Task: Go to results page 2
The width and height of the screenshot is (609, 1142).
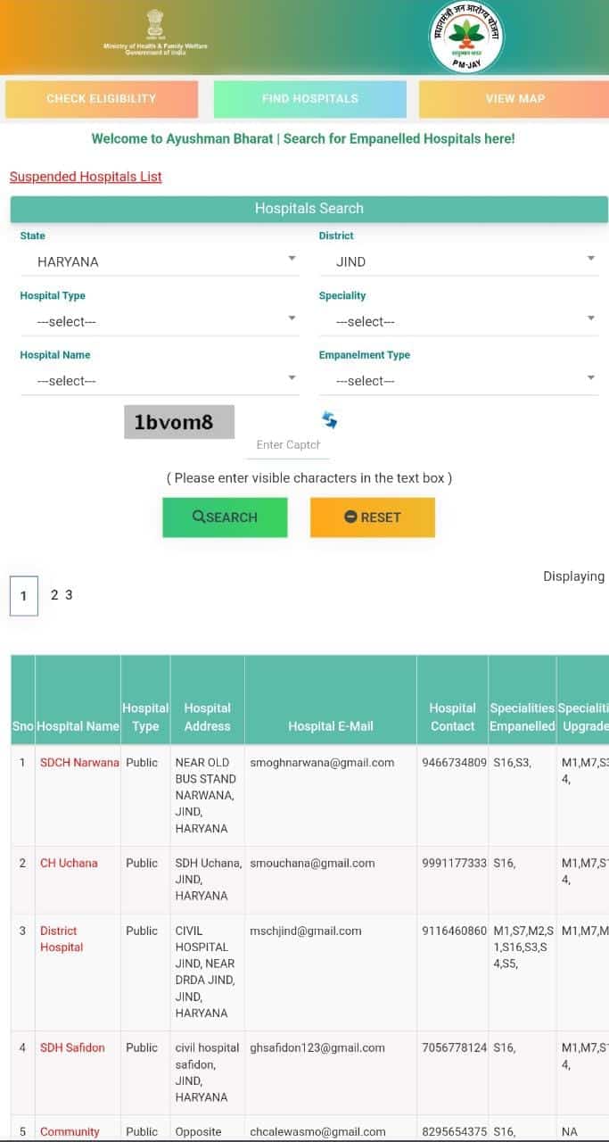Action: coord(54,595)
